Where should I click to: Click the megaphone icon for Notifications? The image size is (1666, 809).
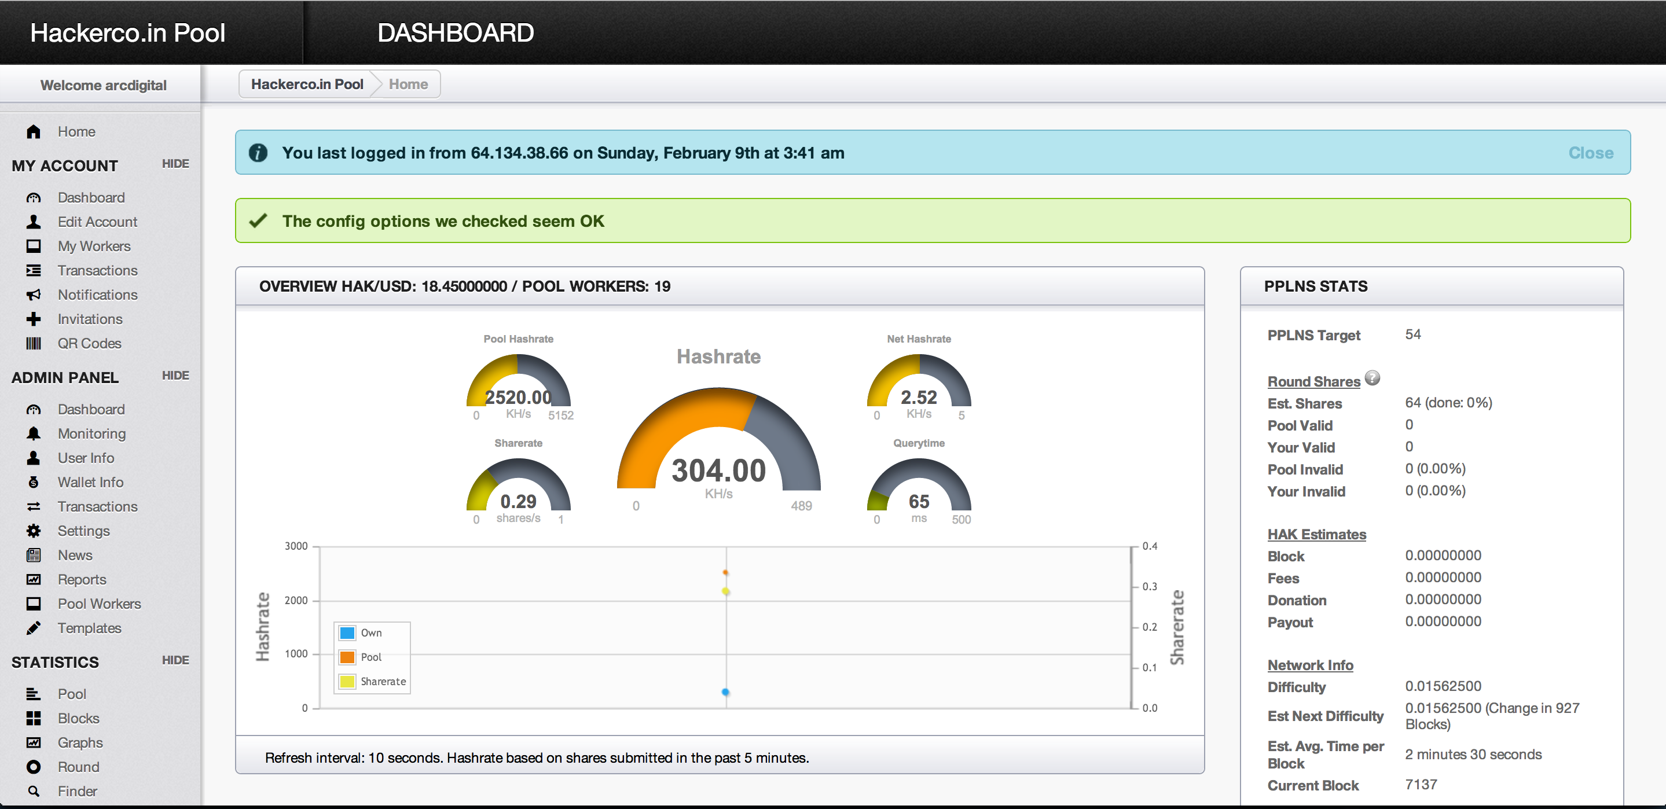[34, 295]
